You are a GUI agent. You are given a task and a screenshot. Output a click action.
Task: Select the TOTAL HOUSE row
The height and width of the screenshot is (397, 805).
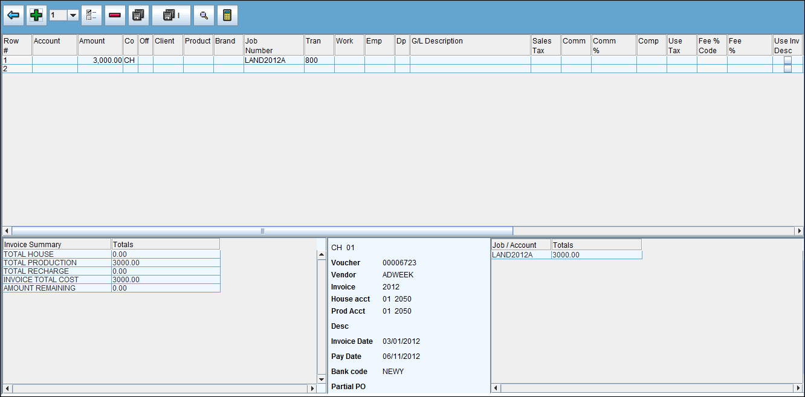(x=111, y=254)
